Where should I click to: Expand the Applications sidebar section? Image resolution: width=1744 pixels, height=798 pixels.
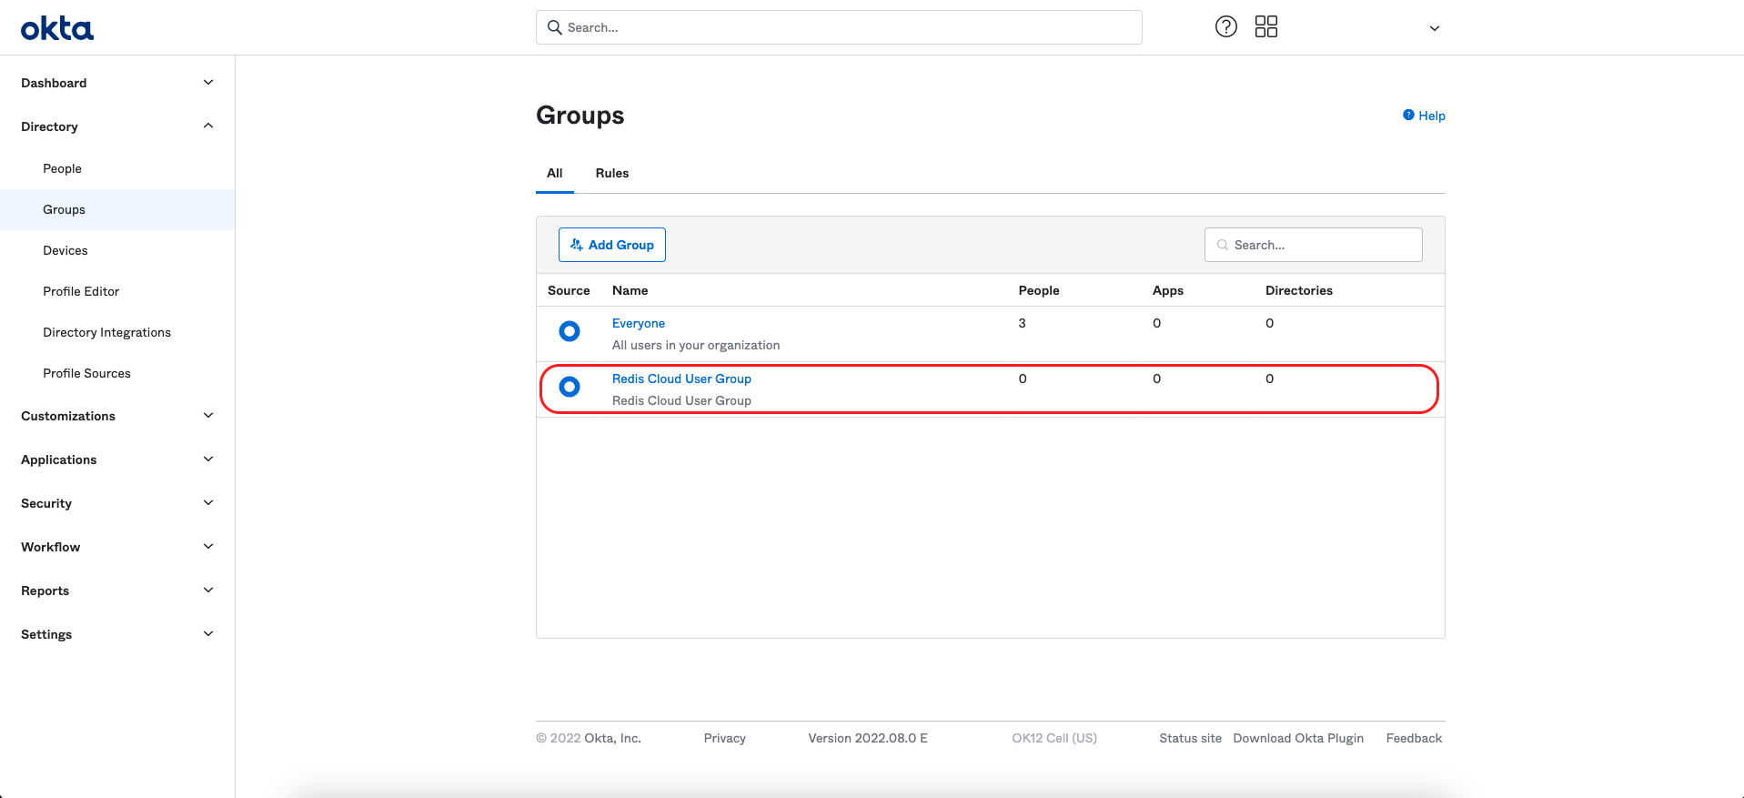[208, 460]
